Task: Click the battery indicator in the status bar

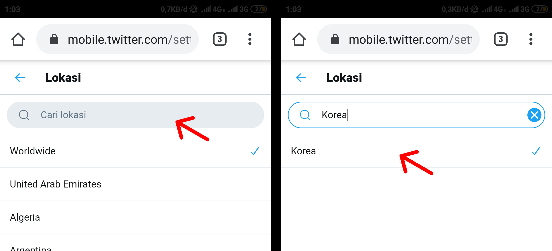Action: (x=258, y=9)
